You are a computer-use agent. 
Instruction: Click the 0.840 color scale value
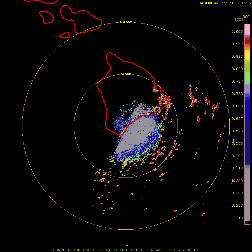pos(237,69)
